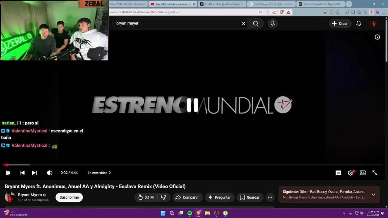Image resolution: width=388 pixels, height=218 pixels.
Task: Open Brave Wallet icon
Action: 359,12
